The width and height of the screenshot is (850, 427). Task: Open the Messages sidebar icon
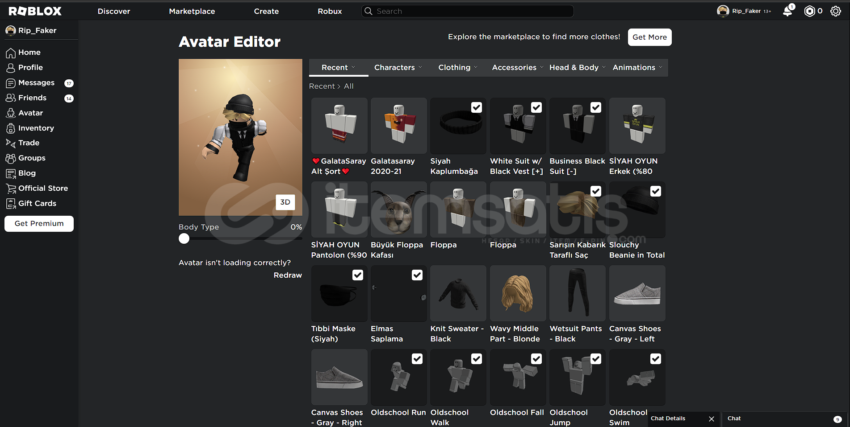click(11, 83)
